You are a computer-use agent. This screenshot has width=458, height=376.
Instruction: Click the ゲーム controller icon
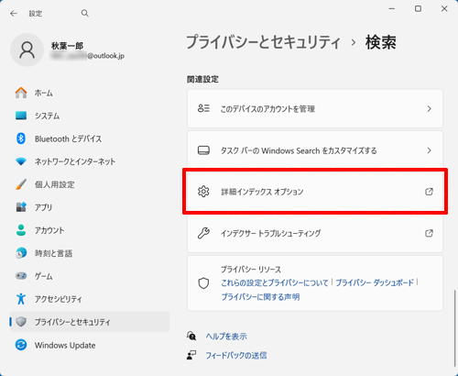[21, 276]
